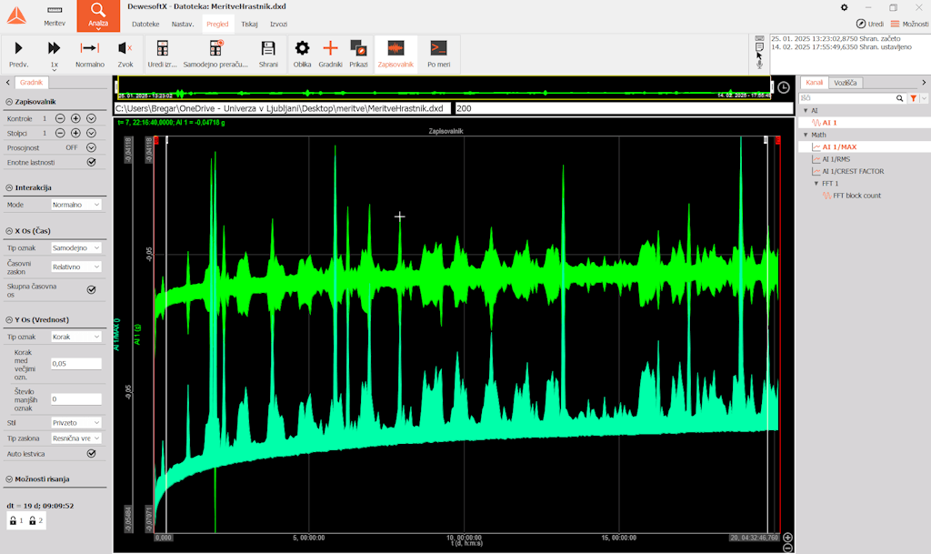
Task: Switch to the Kanali tab
Action: click(814, 83)
